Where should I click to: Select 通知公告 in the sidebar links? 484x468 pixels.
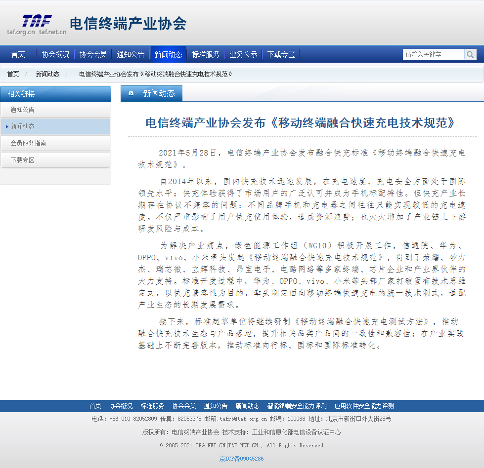tap(23, 110)
